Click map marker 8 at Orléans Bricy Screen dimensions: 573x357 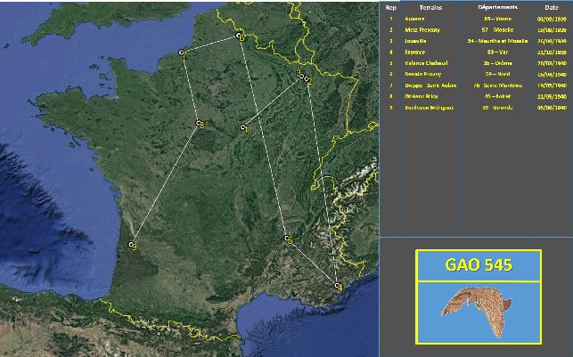(200, 125)
